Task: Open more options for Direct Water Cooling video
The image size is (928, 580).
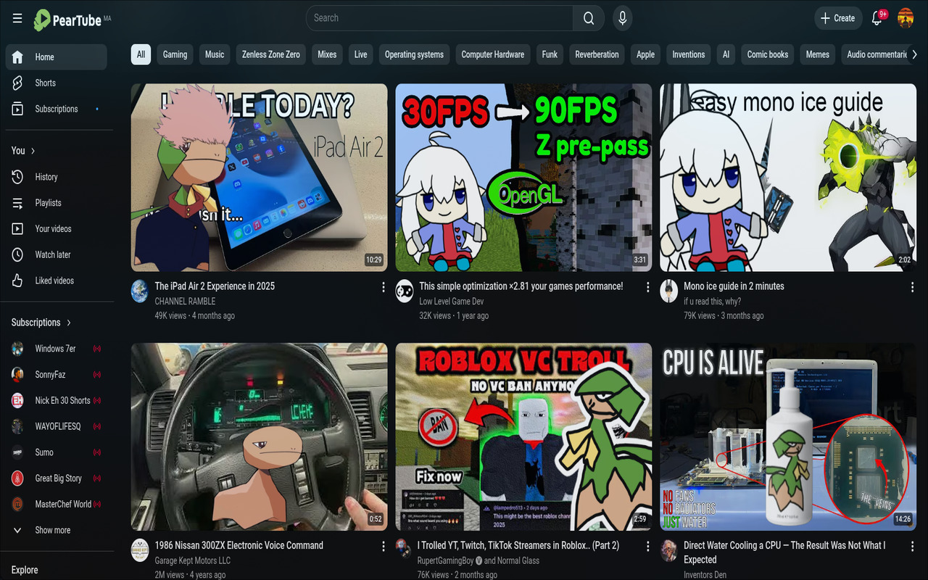Action: pos(913,546)
